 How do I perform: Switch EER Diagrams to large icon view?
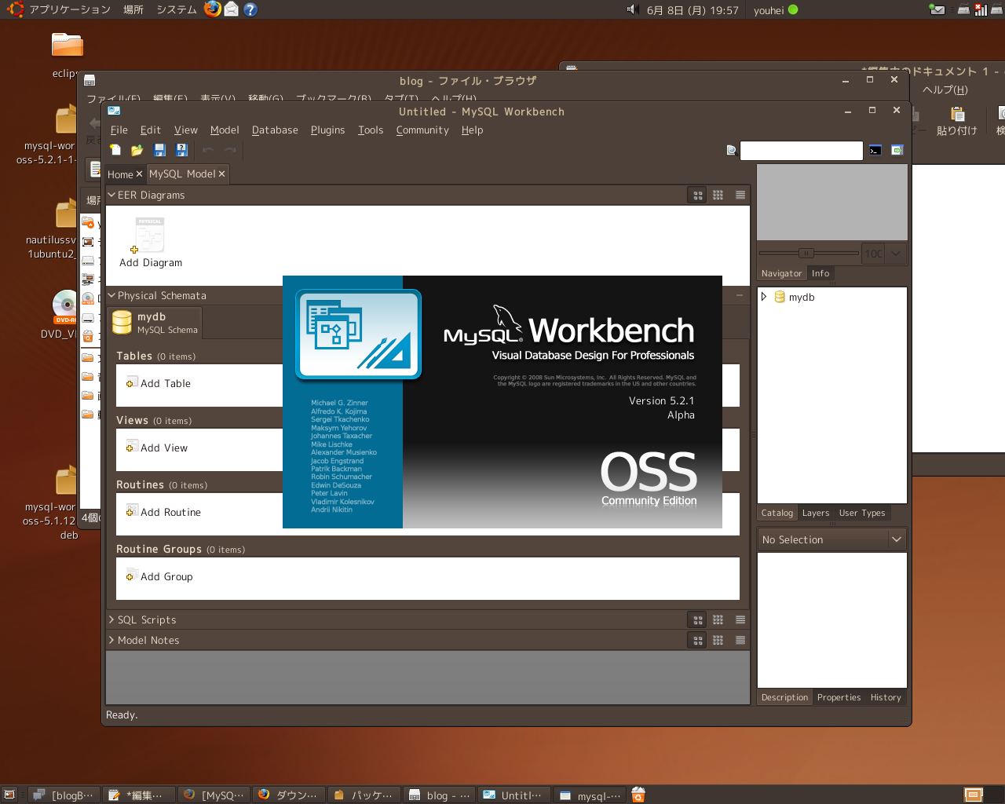tap(697, 196)
